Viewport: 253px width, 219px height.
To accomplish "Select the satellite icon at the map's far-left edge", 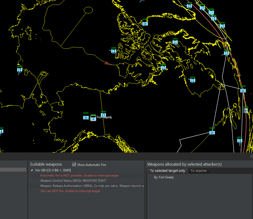I will click(1, 131).
